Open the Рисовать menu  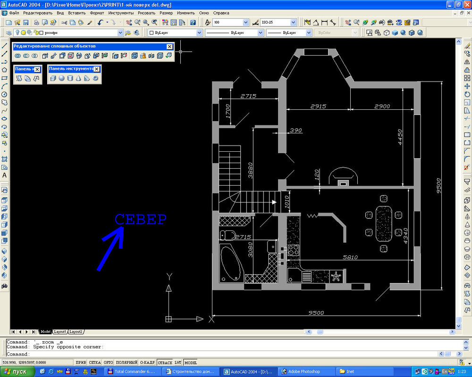tap(146, 13)
